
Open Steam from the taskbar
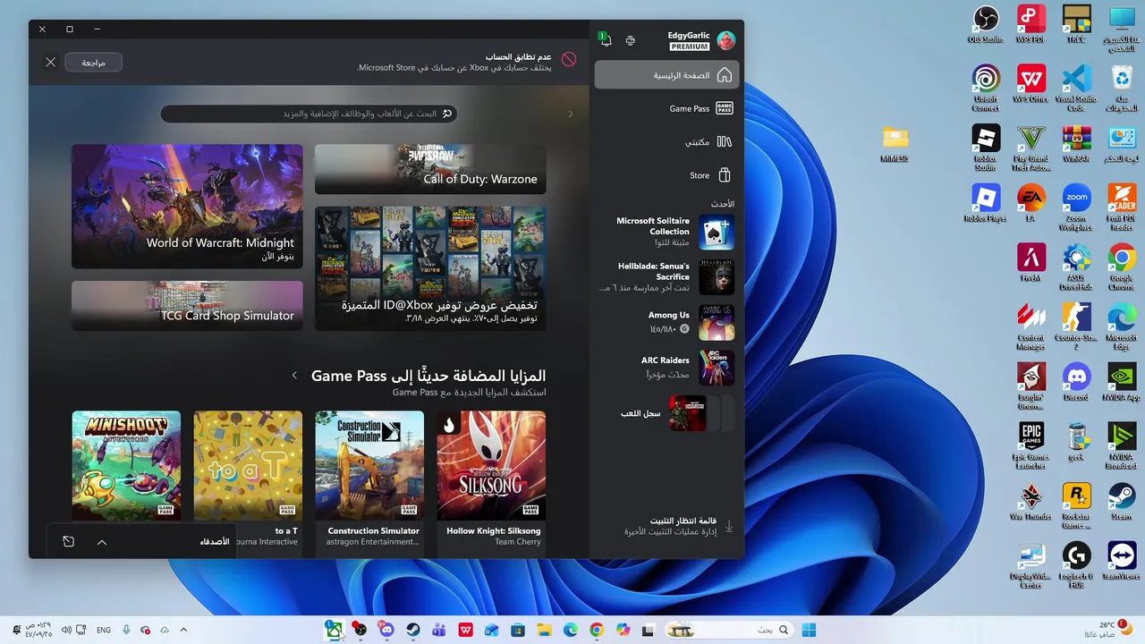(x=413, y=630)
